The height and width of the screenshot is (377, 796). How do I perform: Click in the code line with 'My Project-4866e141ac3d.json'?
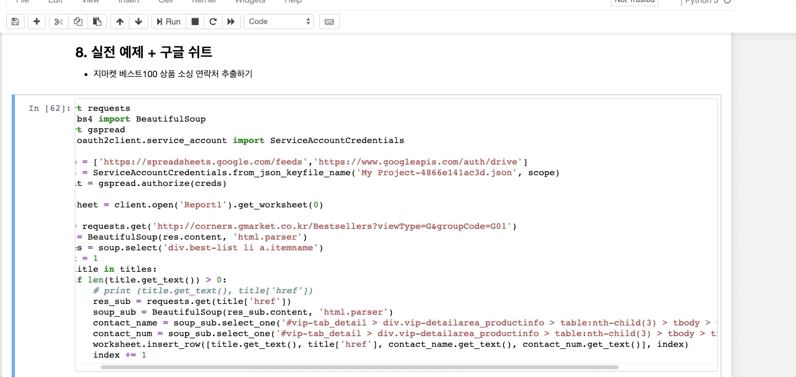coord(317,173)
